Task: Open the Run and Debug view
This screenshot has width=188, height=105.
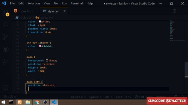Action: 6,62
